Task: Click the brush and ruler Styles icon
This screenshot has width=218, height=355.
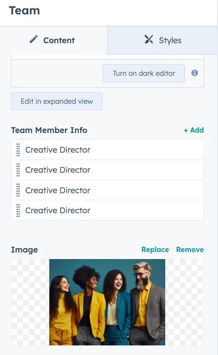Action: point(149,39)
